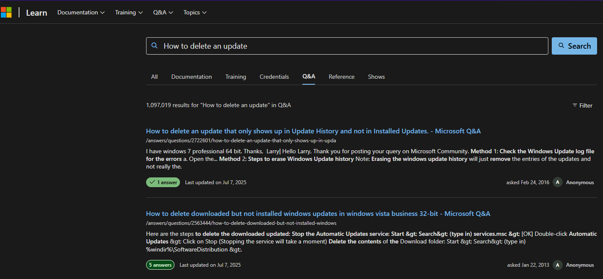Select the Credentials tab

point(274,77)
